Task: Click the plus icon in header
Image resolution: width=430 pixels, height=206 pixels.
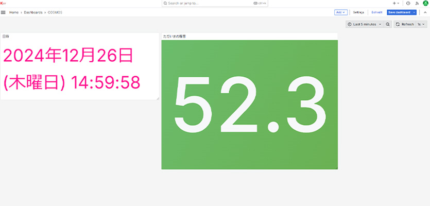Action: point(395,3)
